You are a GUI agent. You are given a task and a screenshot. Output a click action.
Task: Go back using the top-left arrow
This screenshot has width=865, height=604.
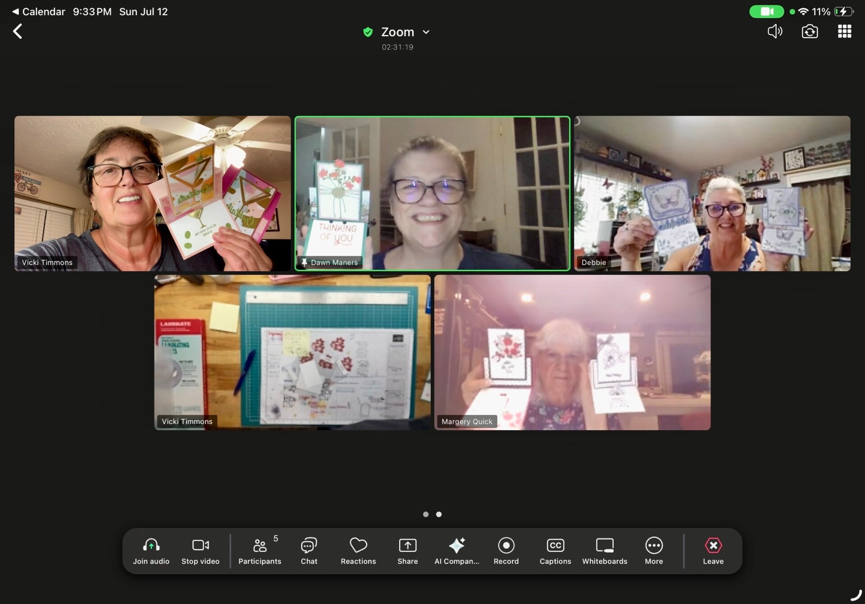(18, 31)
